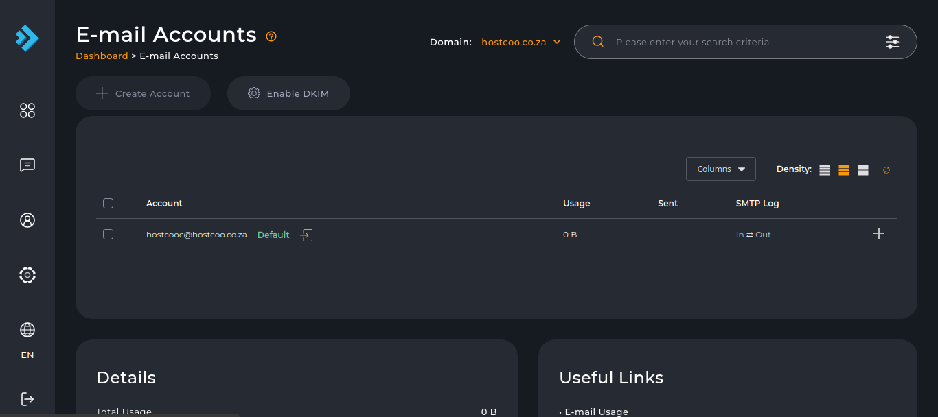Image resolution: width=938 pixels, height=417 pixels.
Task: Check the hostcooc@hostcoo.co.za row checkbox
Action: (108, 234)
